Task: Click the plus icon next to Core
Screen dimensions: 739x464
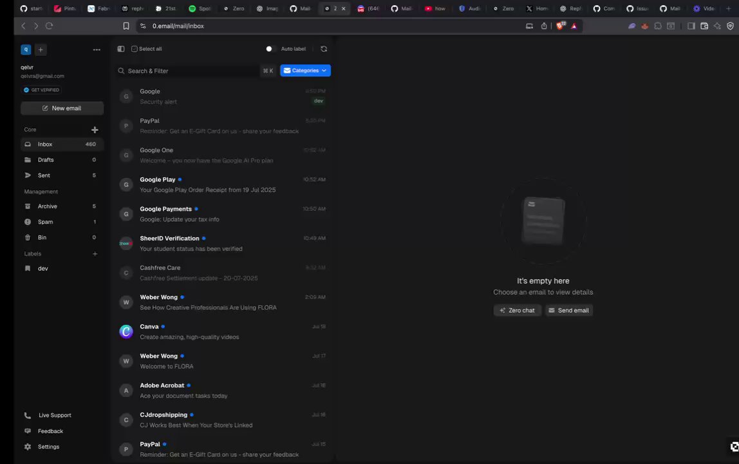Action: point(95,130)
